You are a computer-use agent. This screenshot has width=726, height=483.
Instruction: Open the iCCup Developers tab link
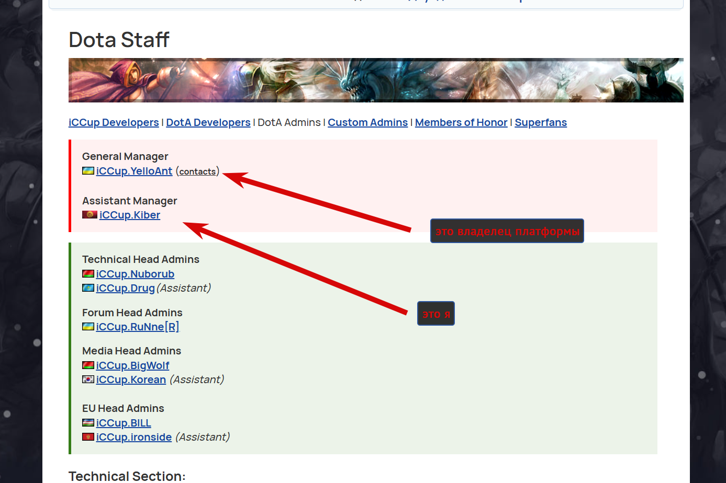point(114,122)
